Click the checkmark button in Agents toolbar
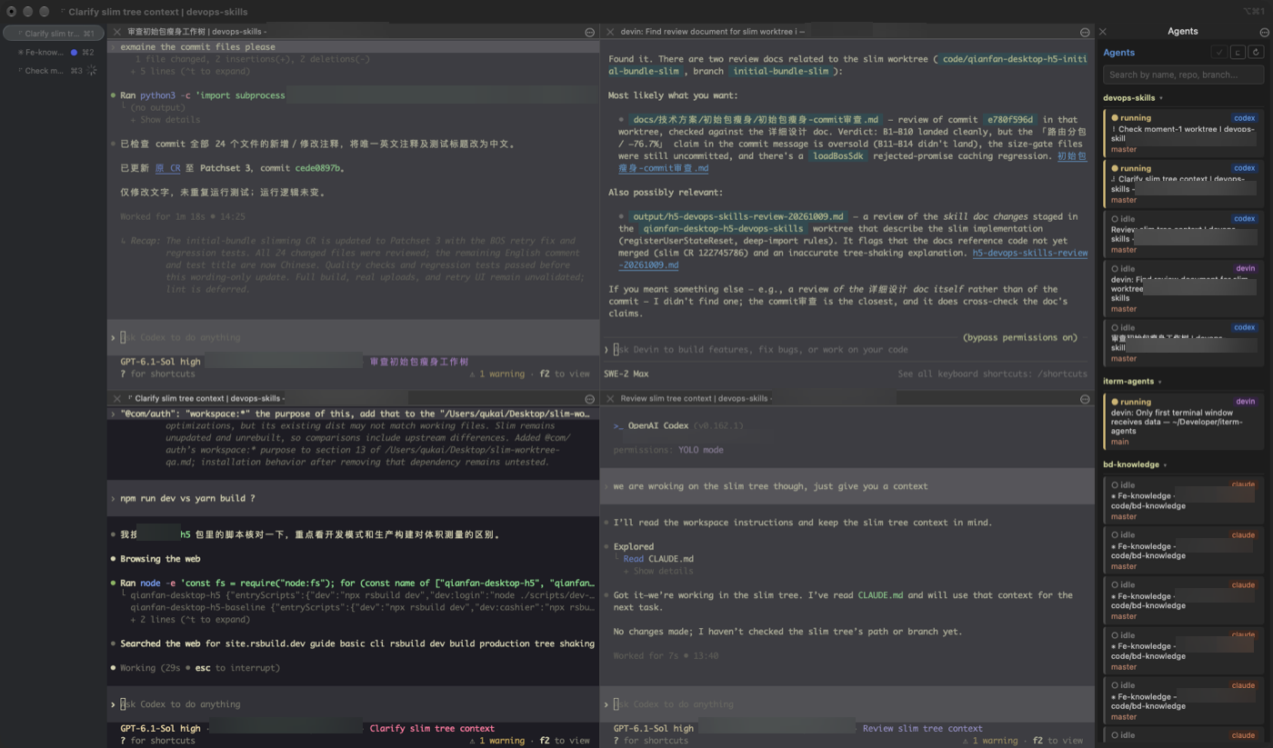Viewport: 1273px width, 748px height. click(1220, 53)
